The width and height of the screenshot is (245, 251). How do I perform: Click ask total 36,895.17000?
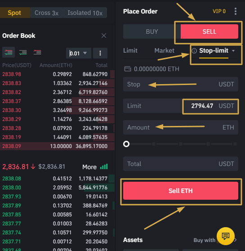pyautogui.click(x=92, y=146)
